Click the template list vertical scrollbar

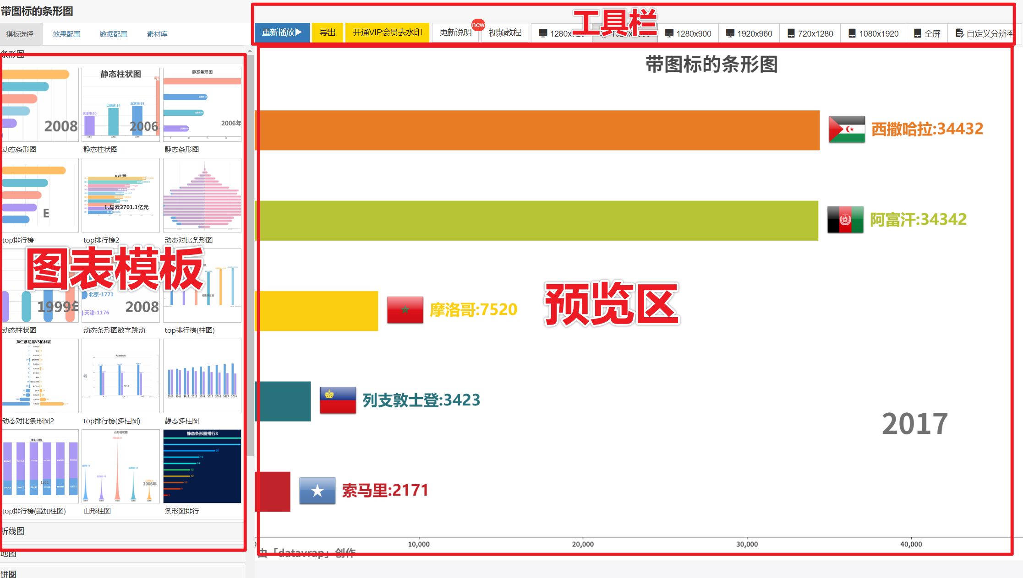tap(250, 256)
